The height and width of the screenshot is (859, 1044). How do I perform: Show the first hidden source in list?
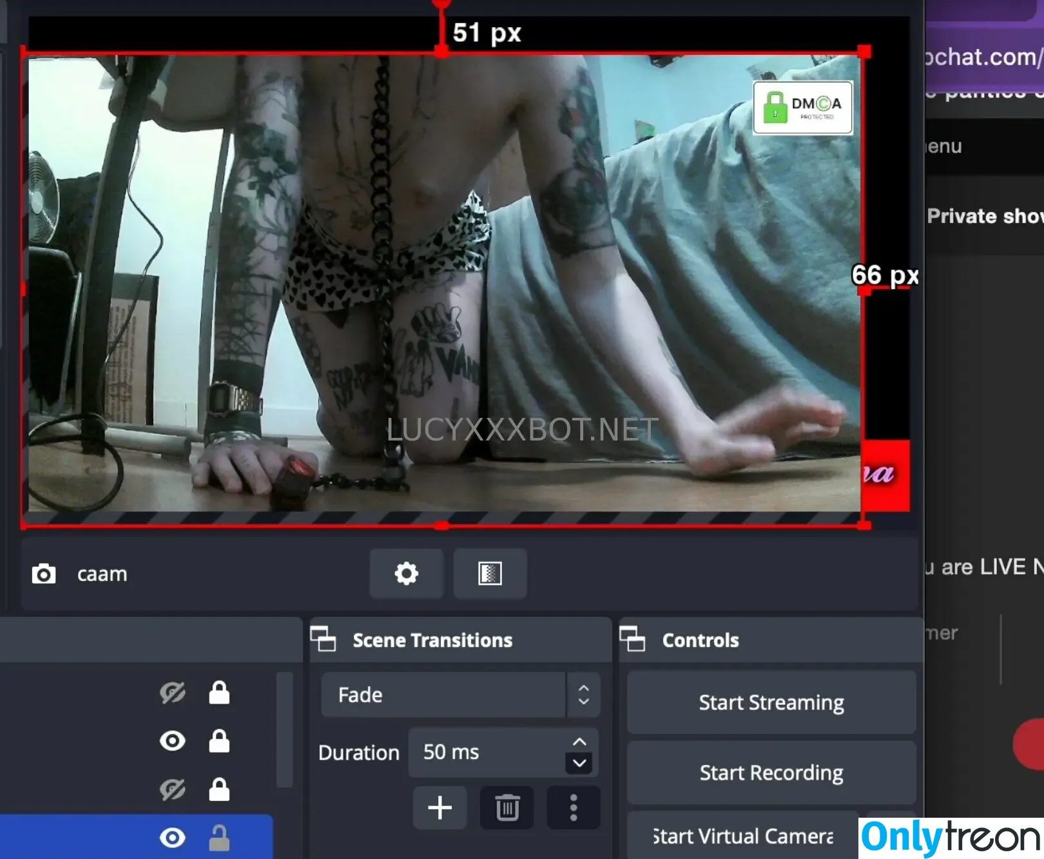point(172,693)
